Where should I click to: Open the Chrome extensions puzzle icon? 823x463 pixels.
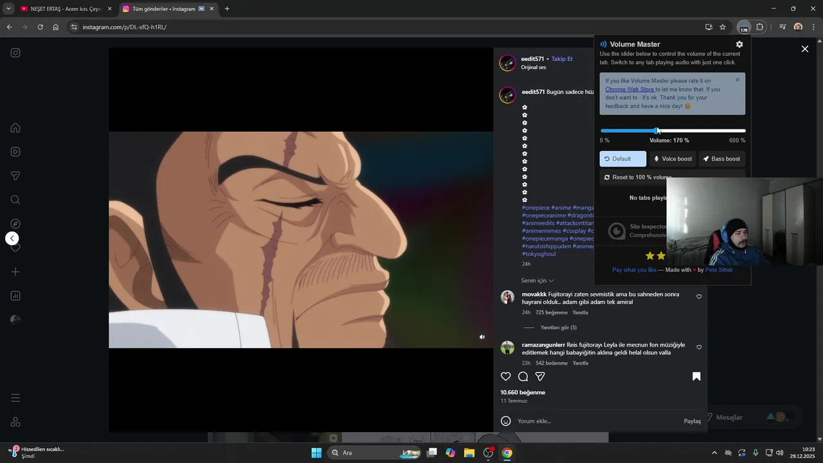(760, 27)
